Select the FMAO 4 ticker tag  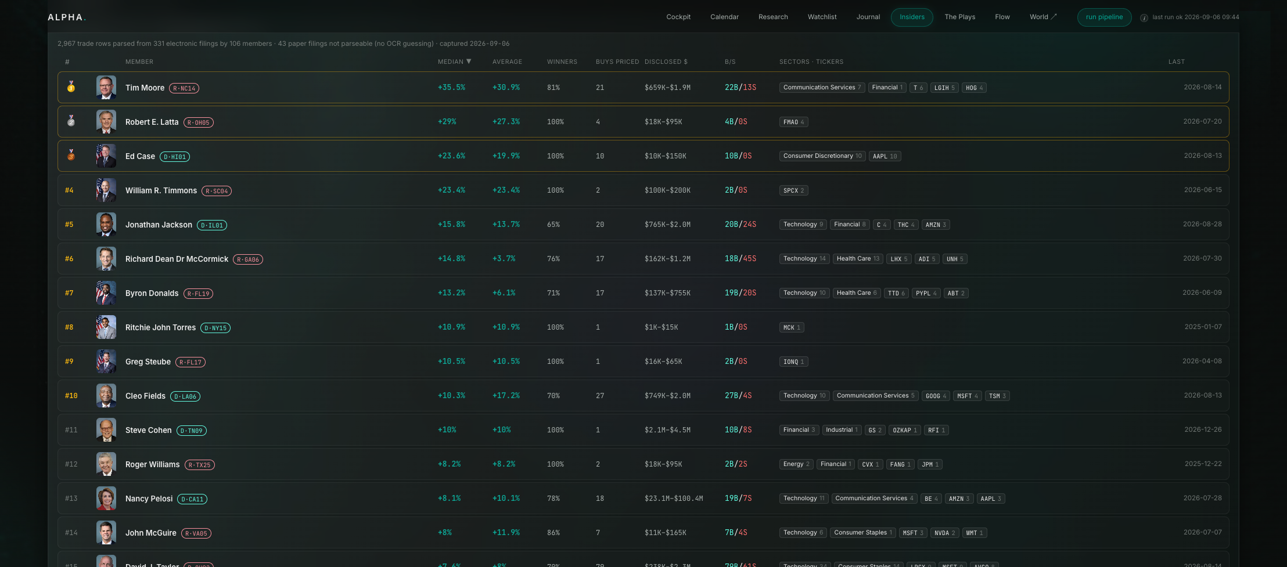[793, 122]
